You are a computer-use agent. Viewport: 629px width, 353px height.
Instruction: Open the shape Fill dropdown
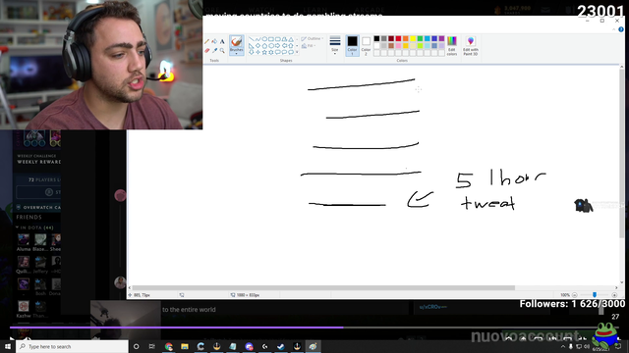309,46
